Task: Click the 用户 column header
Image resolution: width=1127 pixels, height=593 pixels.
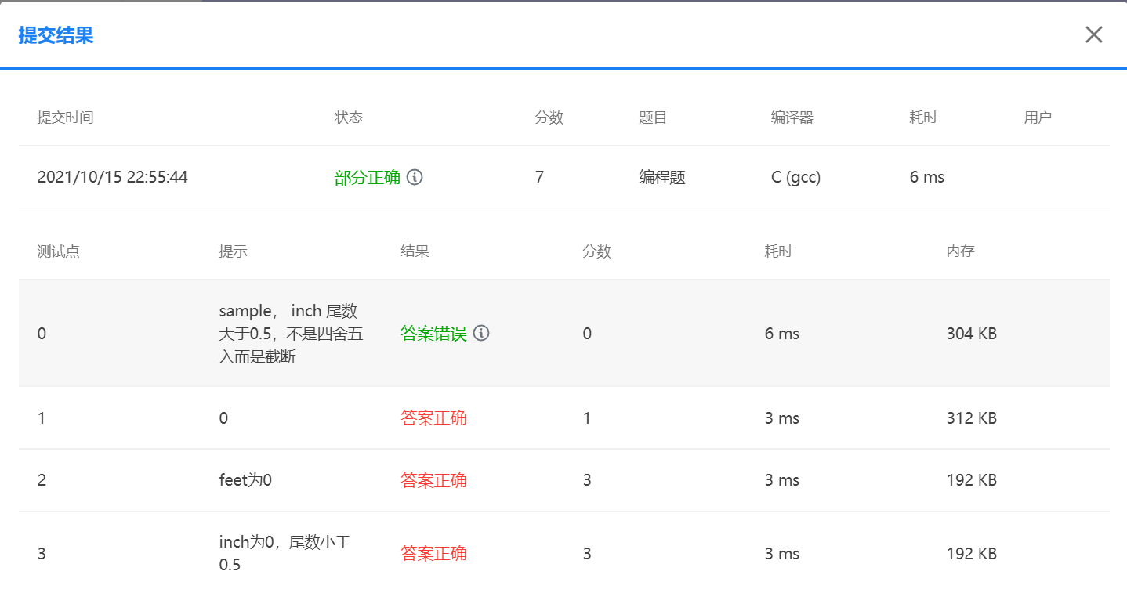Action: point(1038,118)
